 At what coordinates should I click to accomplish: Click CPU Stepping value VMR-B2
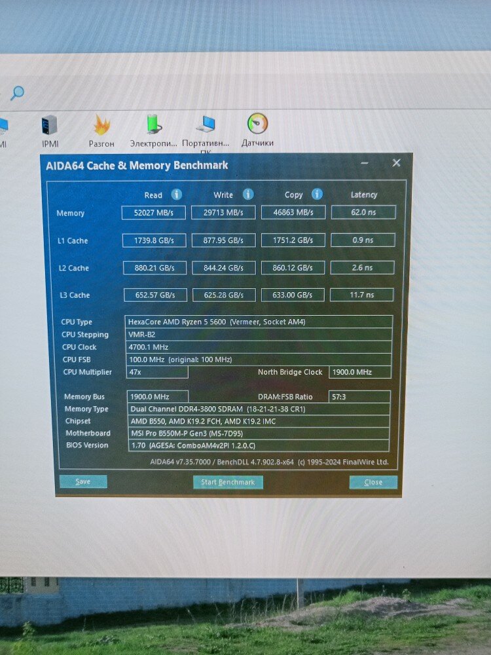[259, 334]
